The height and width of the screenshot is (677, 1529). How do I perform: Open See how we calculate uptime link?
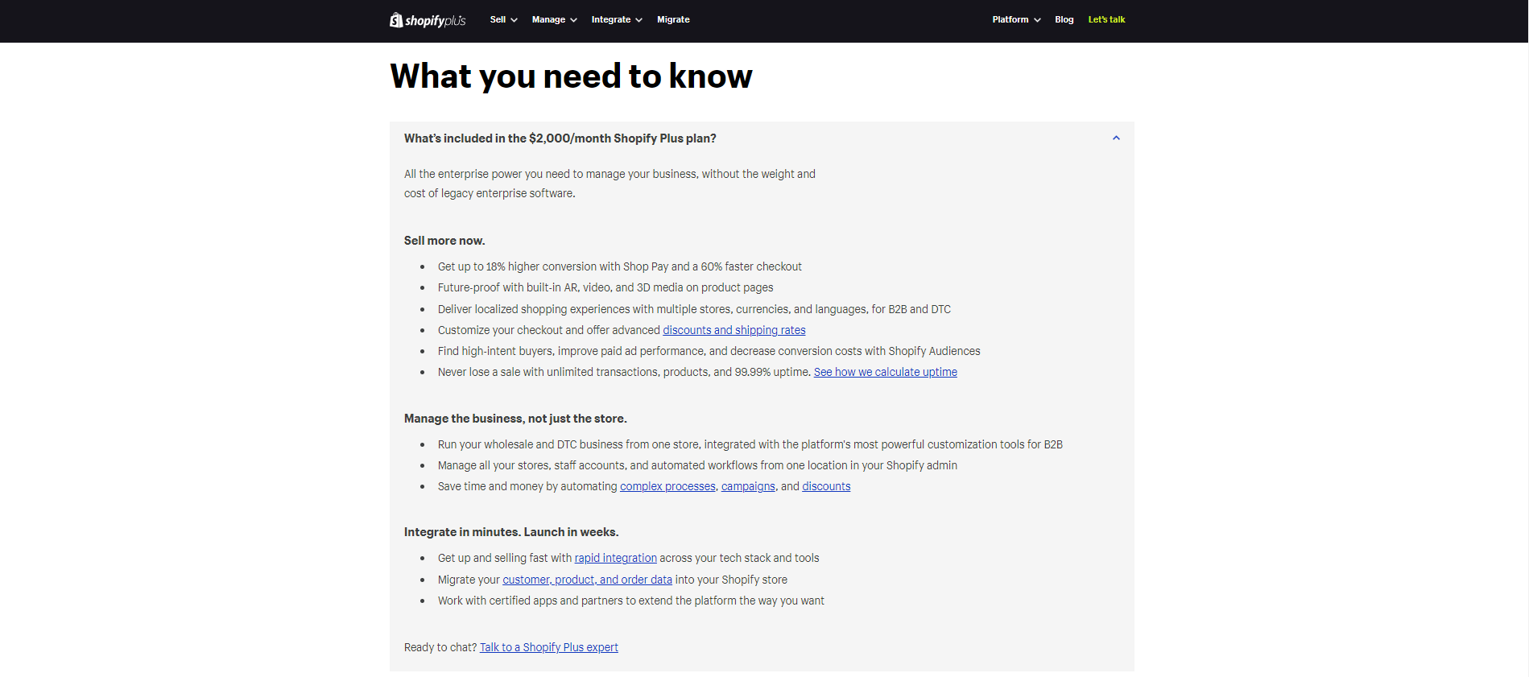click(885, 372)
